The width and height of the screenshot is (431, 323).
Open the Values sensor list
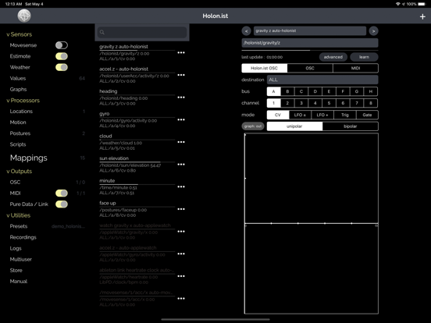point(18,78)
